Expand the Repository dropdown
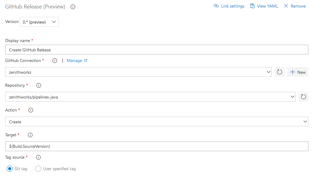Image resolution: width=322 pixels, height=178 pixels. (292, 96)
